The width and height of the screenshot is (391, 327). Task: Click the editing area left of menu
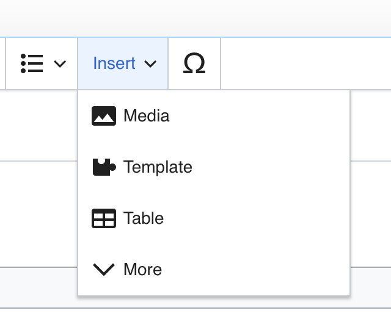(38, 214)
